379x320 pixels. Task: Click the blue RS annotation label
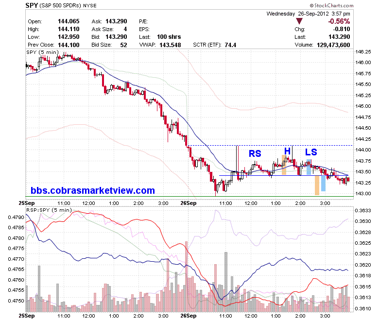tap(255, 153)
